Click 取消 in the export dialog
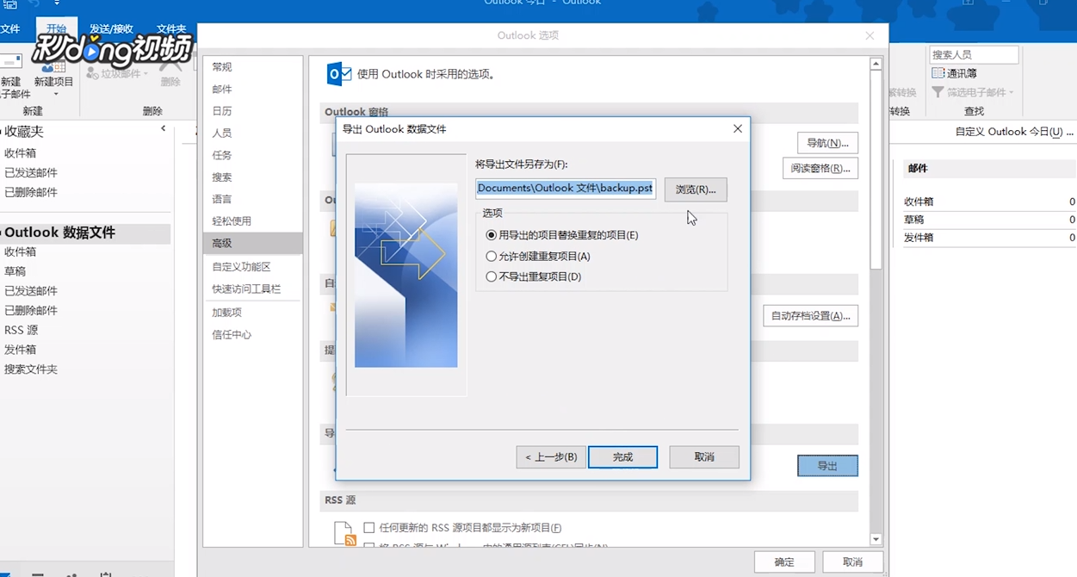 (704, 457)
